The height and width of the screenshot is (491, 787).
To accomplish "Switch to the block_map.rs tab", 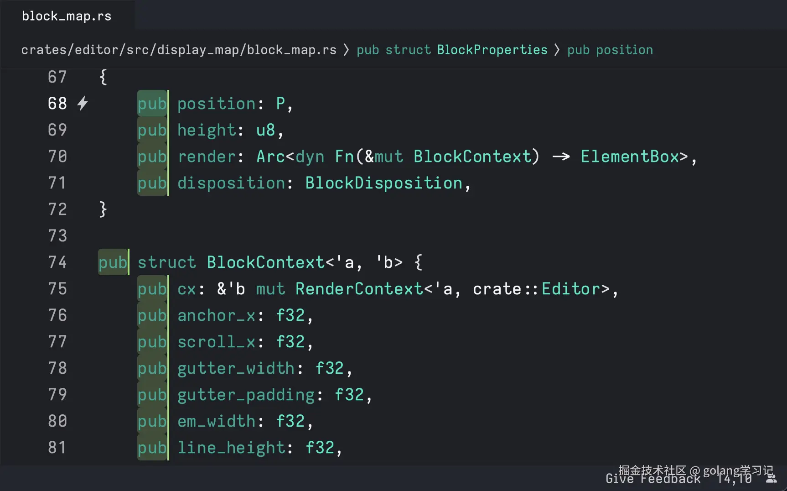I will [67, 16].
